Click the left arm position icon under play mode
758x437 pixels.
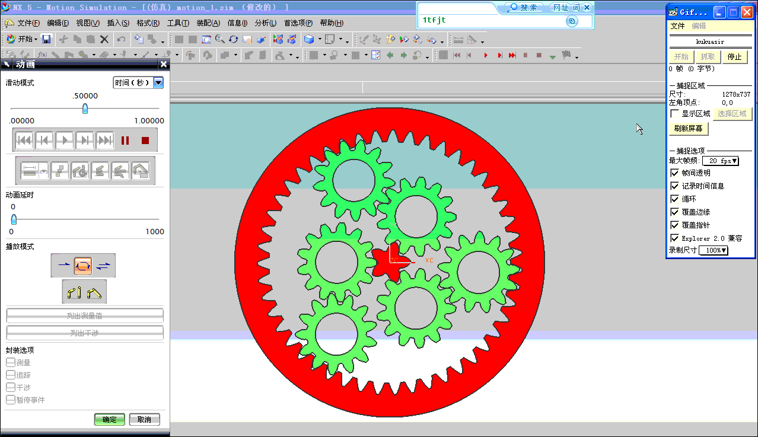(74, 292)
